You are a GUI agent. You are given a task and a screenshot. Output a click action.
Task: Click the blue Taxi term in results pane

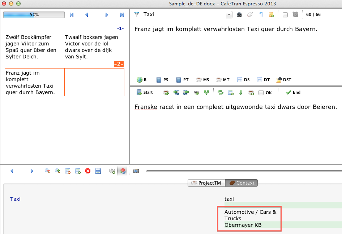pos(15,199)
